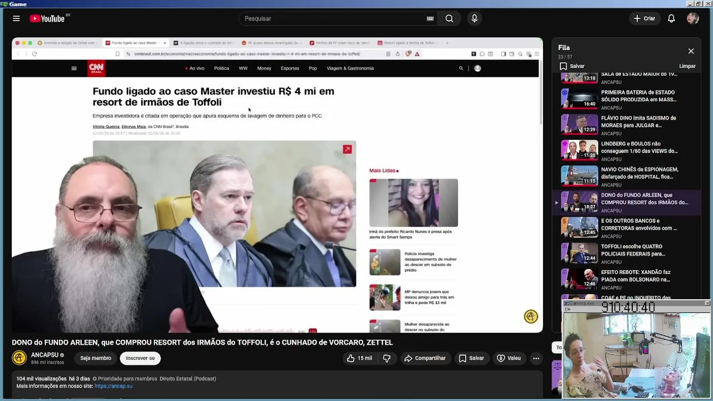Play queue video E OS OUTROS BANCOS e CORRETORAS

click(x=627, y=228)
